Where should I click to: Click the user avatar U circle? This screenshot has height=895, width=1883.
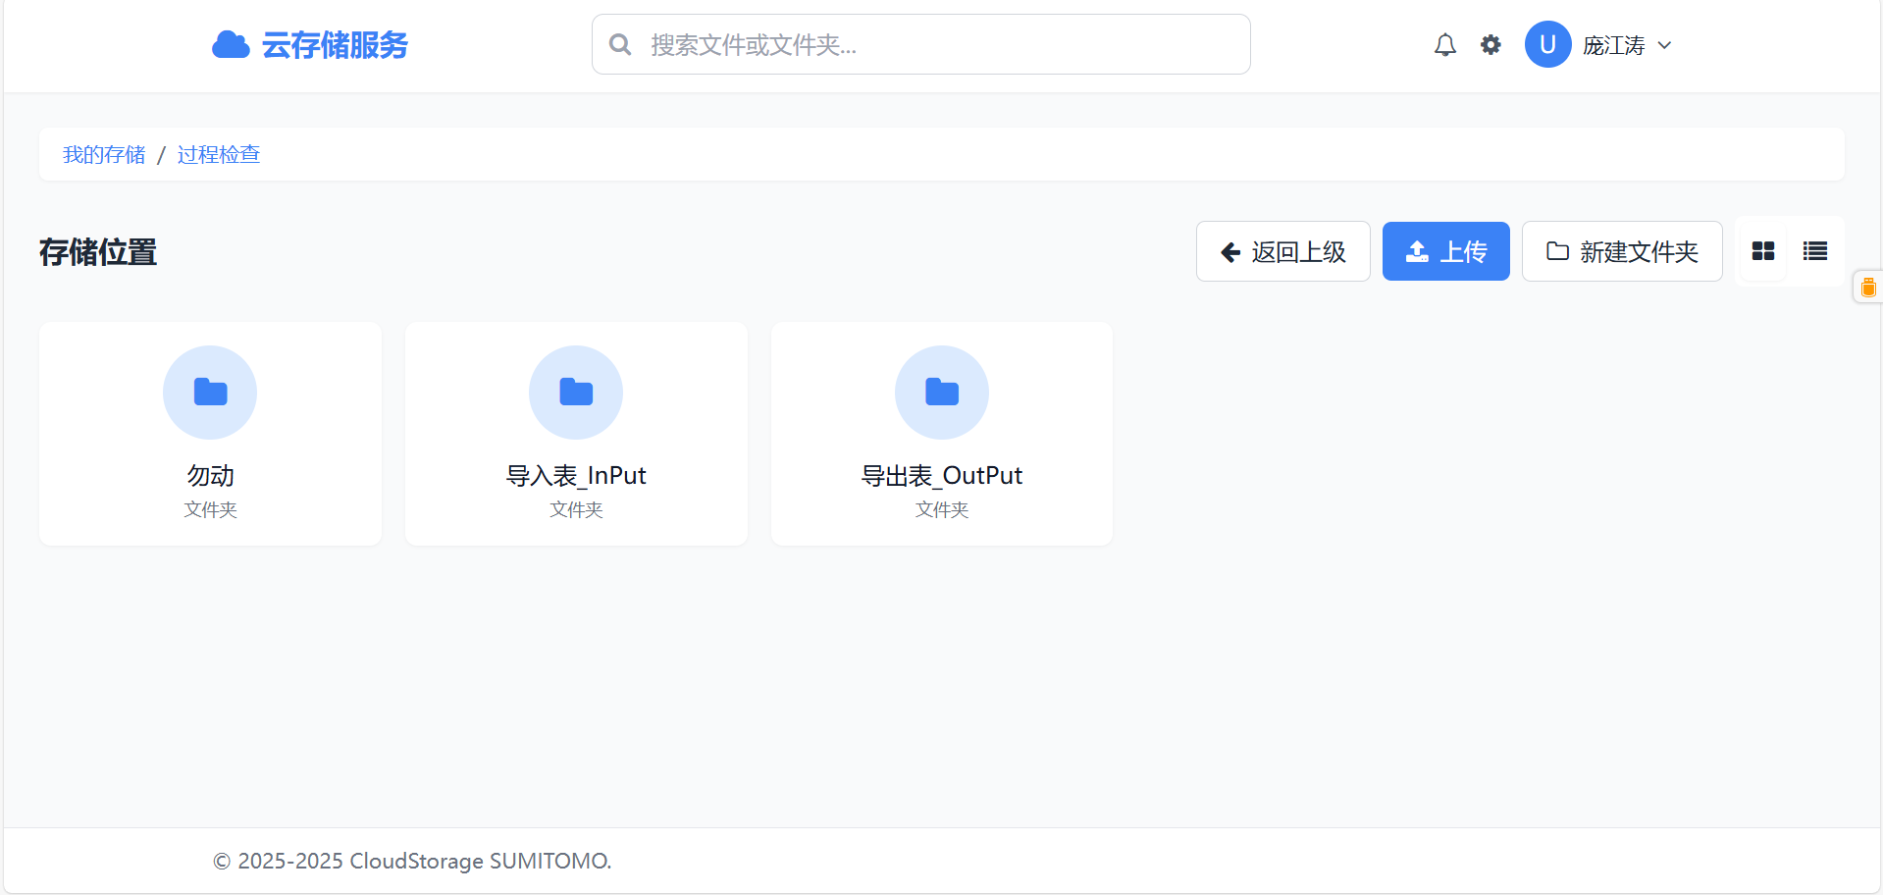coord(1547,45)
